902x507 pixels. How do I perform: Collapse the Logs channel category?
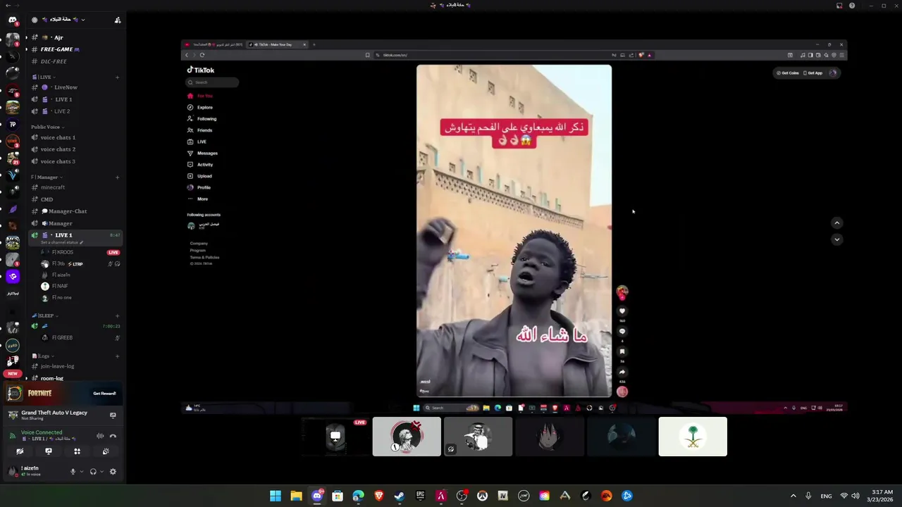click(42, 356)
